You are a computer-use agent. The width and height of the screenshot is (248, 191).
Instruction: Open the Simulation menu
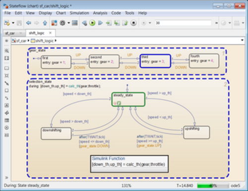(79, 13)
